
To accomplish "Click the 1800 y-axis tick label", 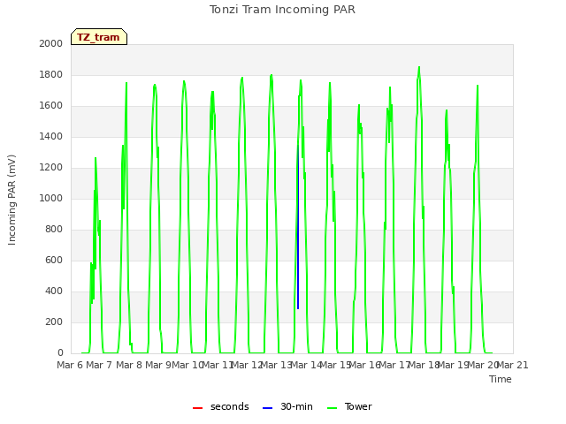I will click(x=51, y=74).
